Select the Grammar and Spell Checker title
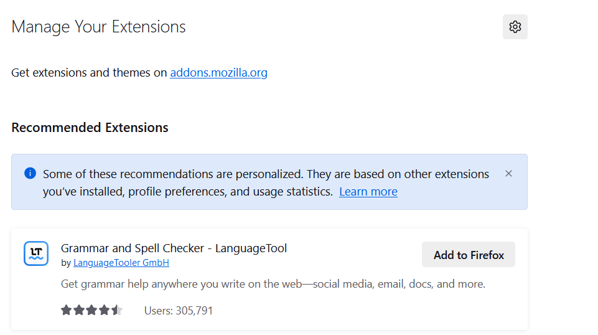This screenshot has width=598, height=335. click(174, 248)
